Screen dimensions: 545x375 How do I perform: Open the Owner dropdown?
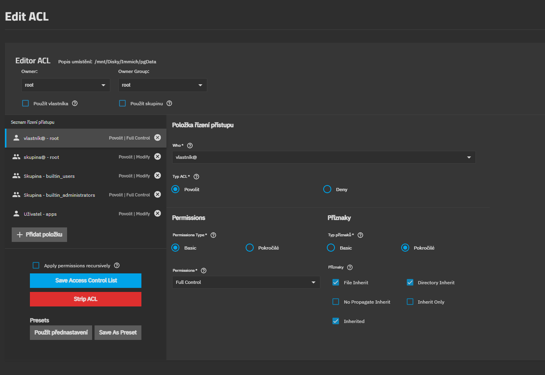(65, 85)
